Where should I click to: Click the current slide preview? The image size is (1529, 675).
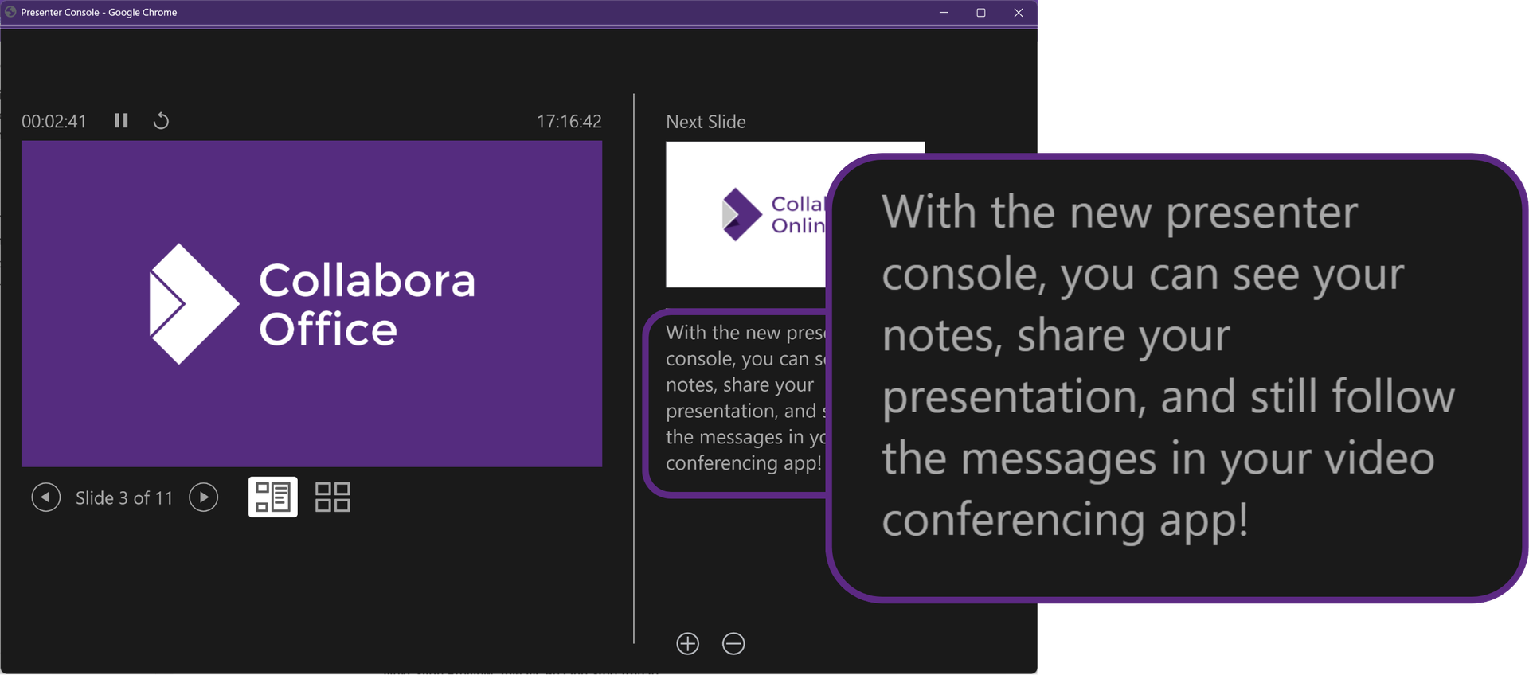(x=311, y=303)
